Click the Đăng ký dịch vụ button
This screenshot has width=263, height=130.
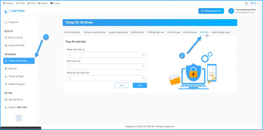(211, 11)
